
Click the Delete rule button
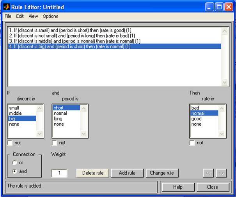(x=93, y=173)
